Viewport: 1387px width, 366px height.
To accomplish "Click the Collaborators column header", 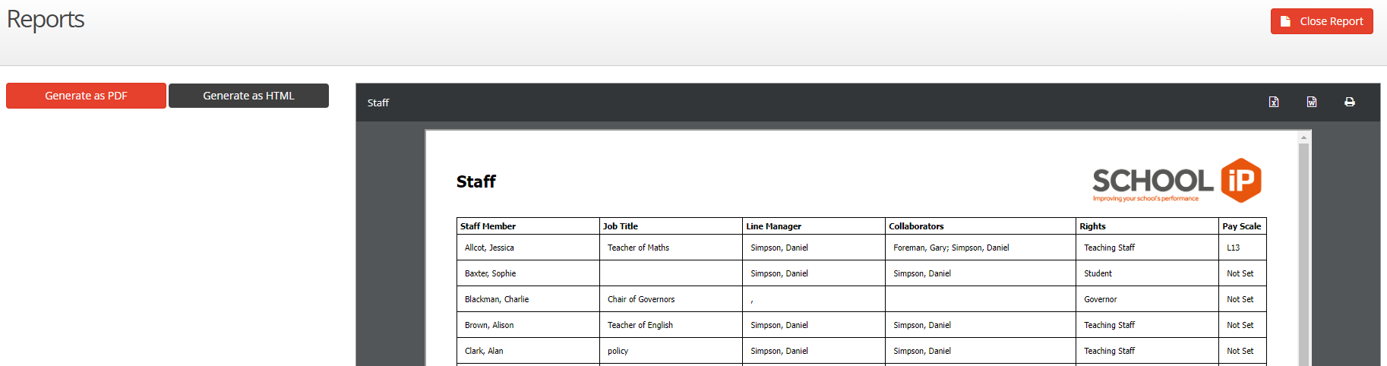I will pyautogui.click(x=916, y=226).
